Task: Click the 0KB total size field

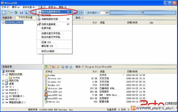Action: point(104,13)
